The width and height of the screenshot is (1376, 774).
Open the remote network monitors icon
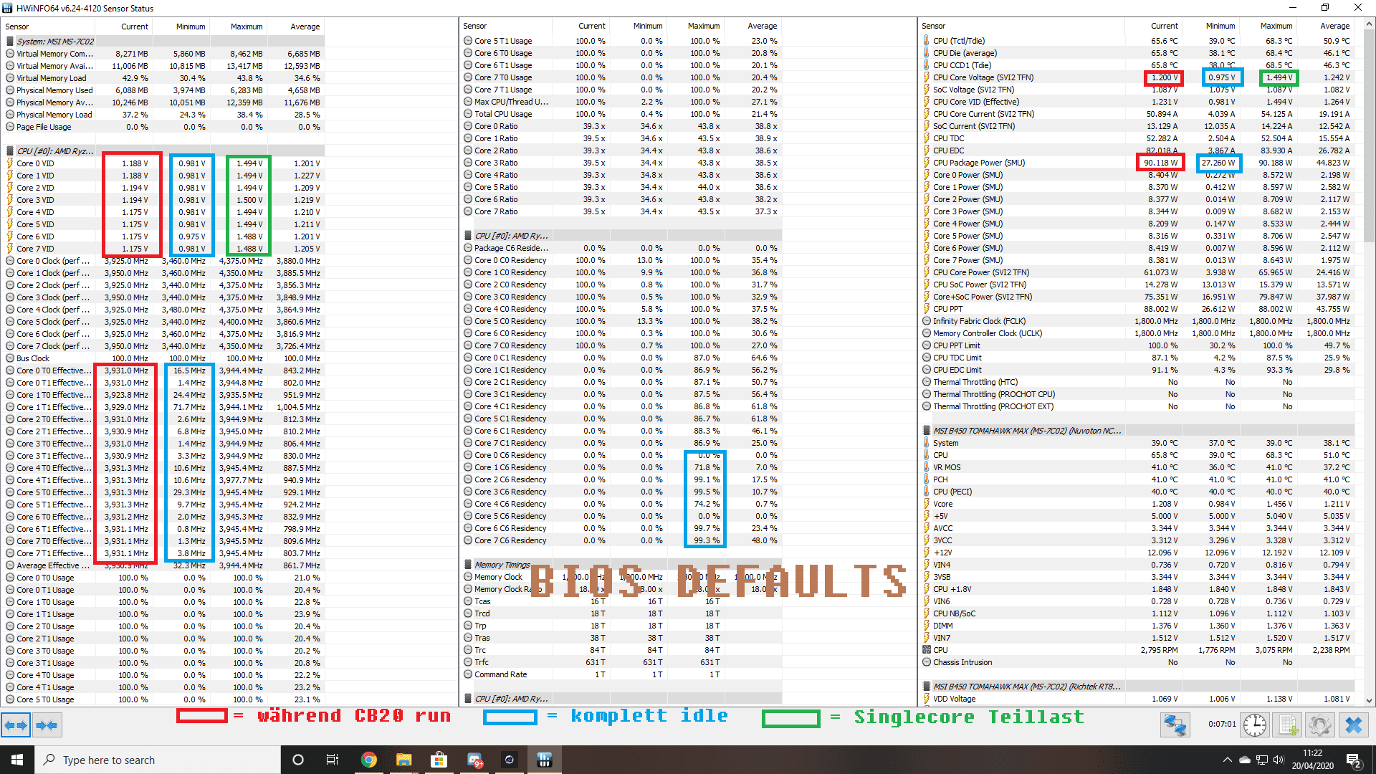point(1175,725)
